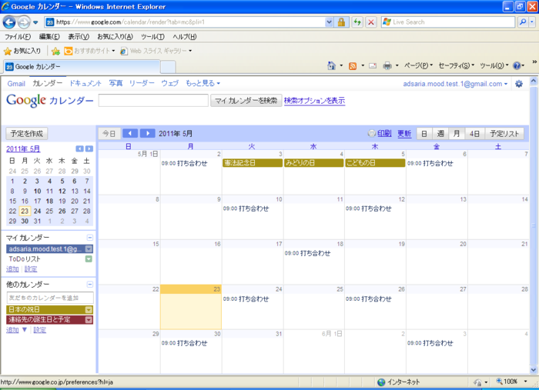Open Google settings gear icon
This screenshot has width=539, height=390.
click(519, 84)
